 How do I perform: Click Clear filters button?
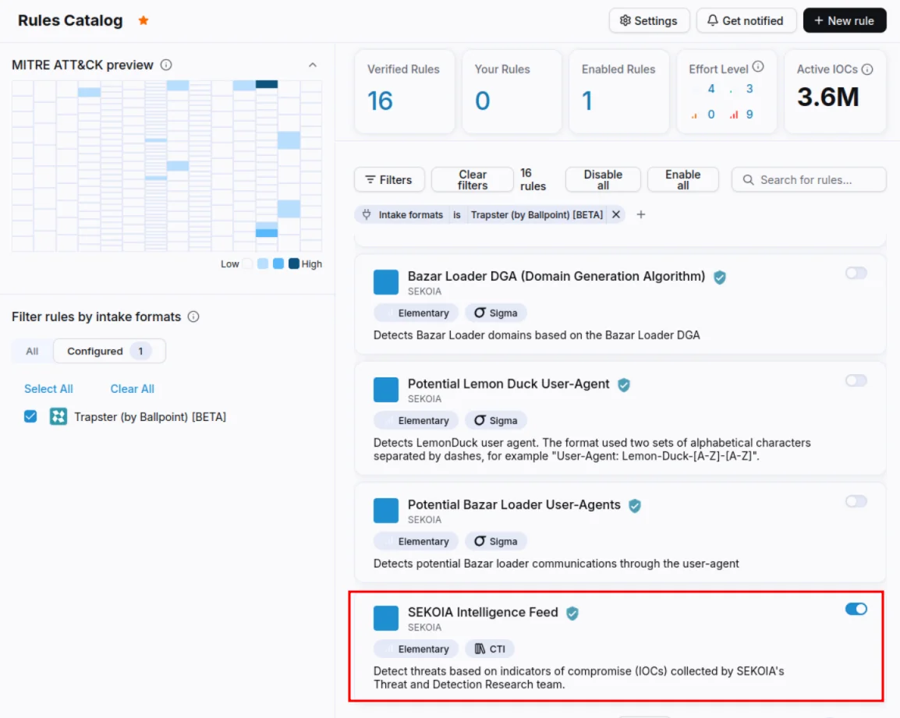coord(472,179)
